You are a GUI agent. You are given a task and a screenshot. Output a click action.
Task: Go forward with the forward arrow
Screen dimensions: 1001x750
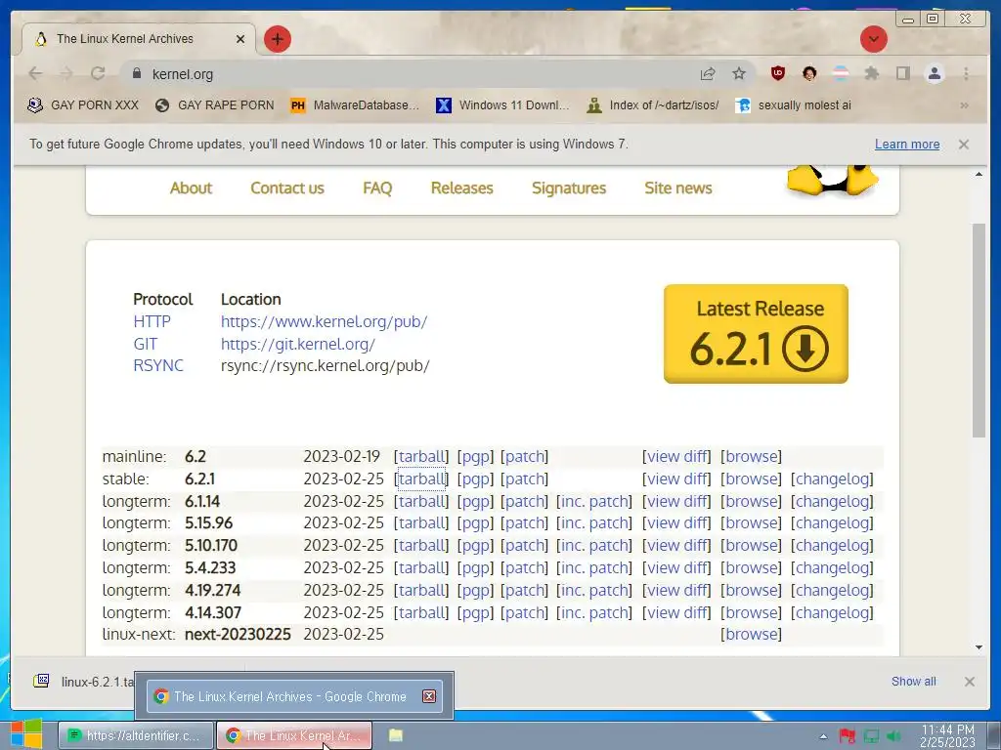pos(66,73)
